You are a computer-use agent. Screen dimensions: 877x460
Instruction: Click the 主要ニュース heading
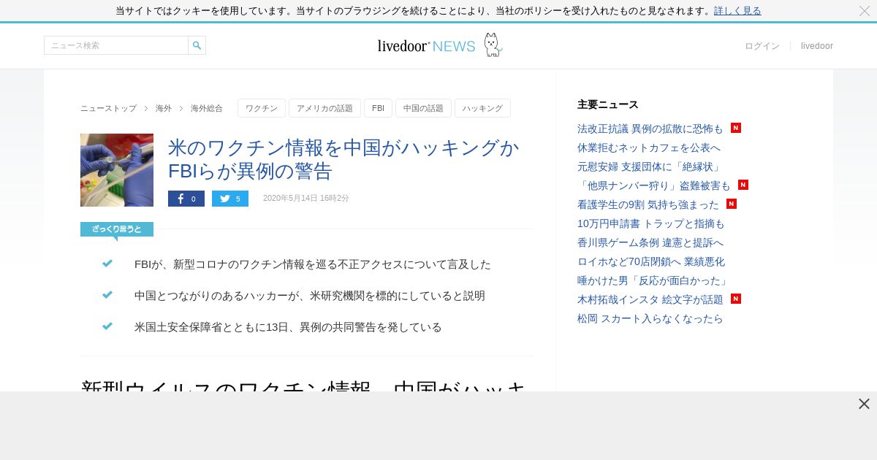608,104
